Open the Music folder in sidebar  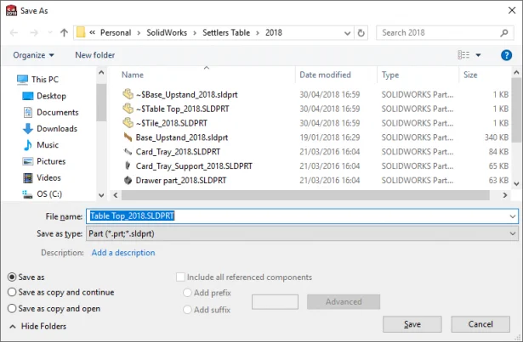48,145
